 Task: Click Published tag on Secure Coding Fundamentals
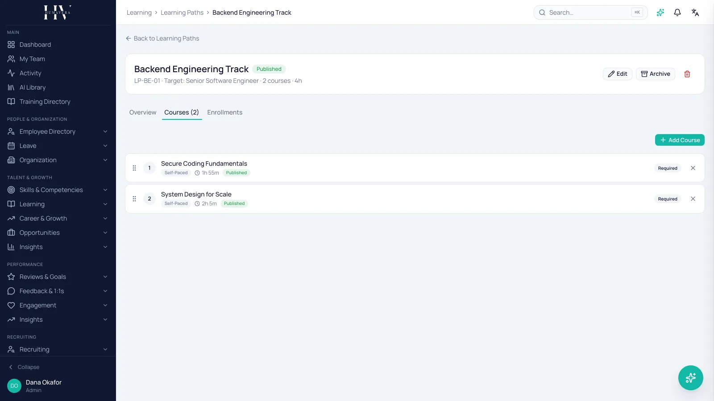[237, 173]
